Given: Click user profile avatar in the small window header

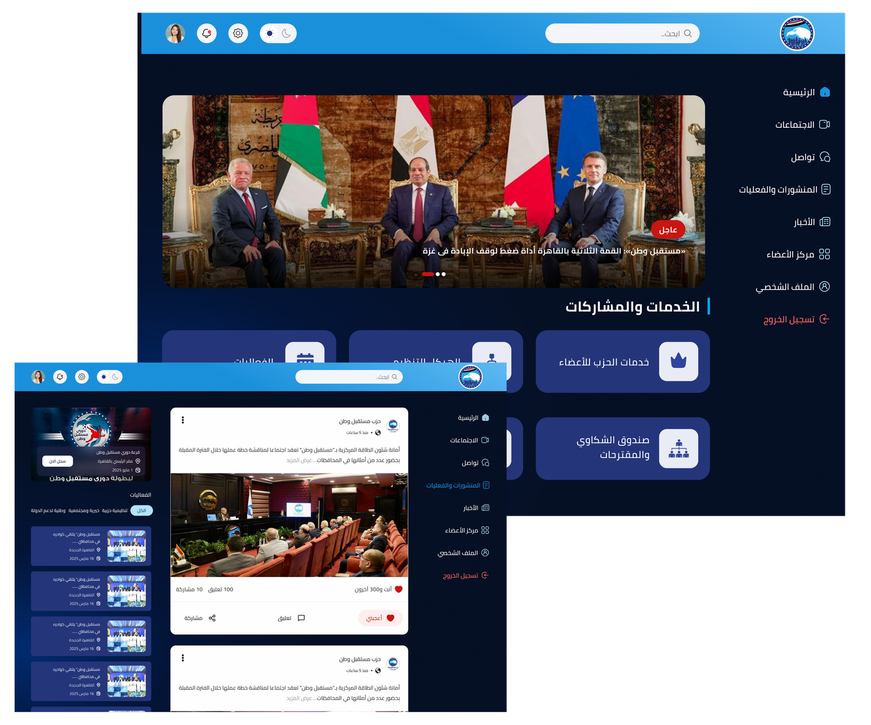Looking at the screenshot, I should point(38,376).
